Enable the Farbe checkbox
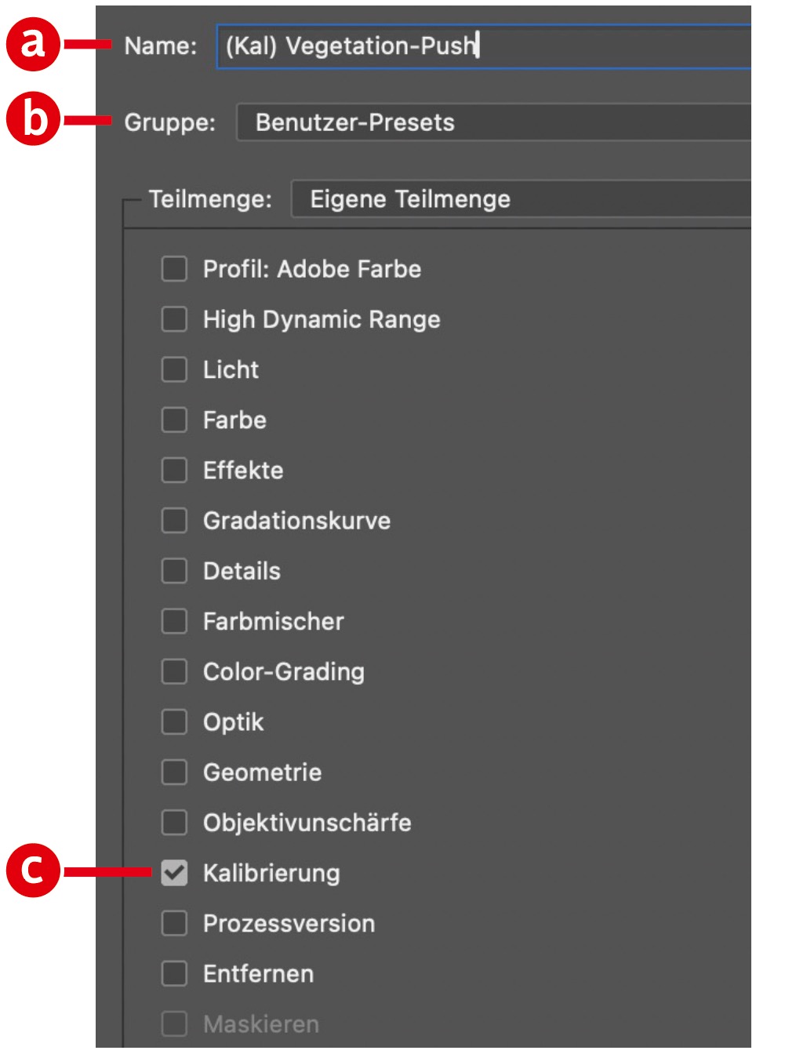The width and height of the screenshot is (796, 1054). (174, 420)
